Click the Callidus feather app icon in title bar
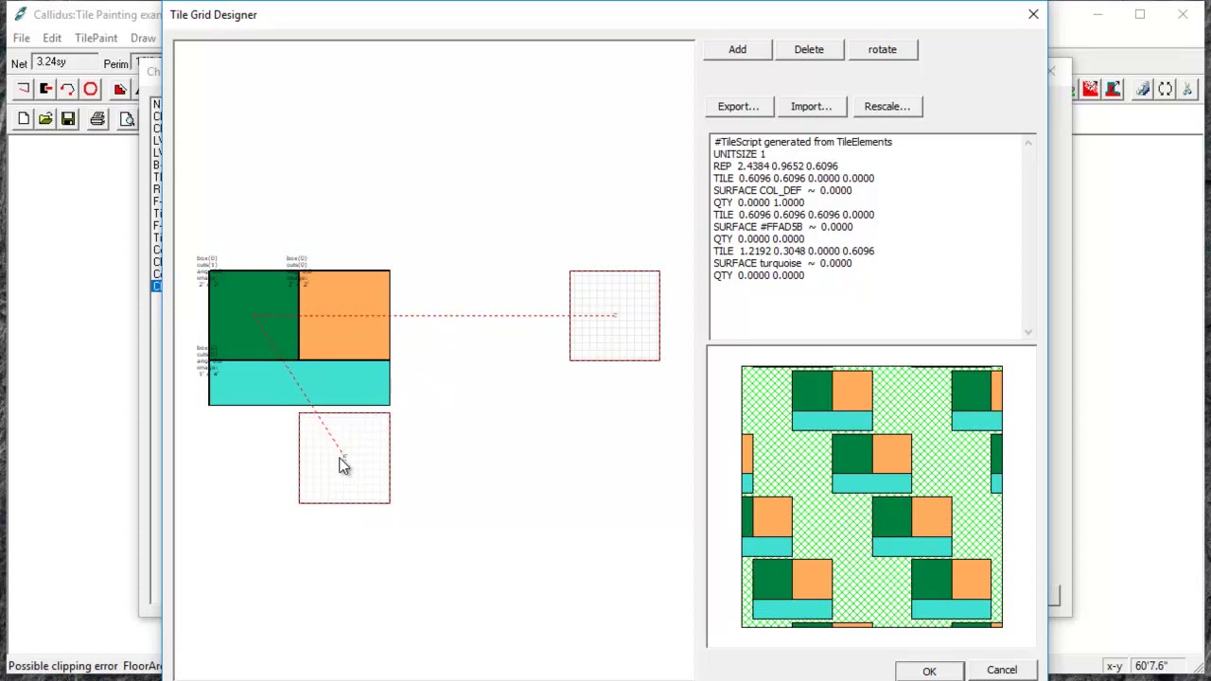 coord(20,14)
